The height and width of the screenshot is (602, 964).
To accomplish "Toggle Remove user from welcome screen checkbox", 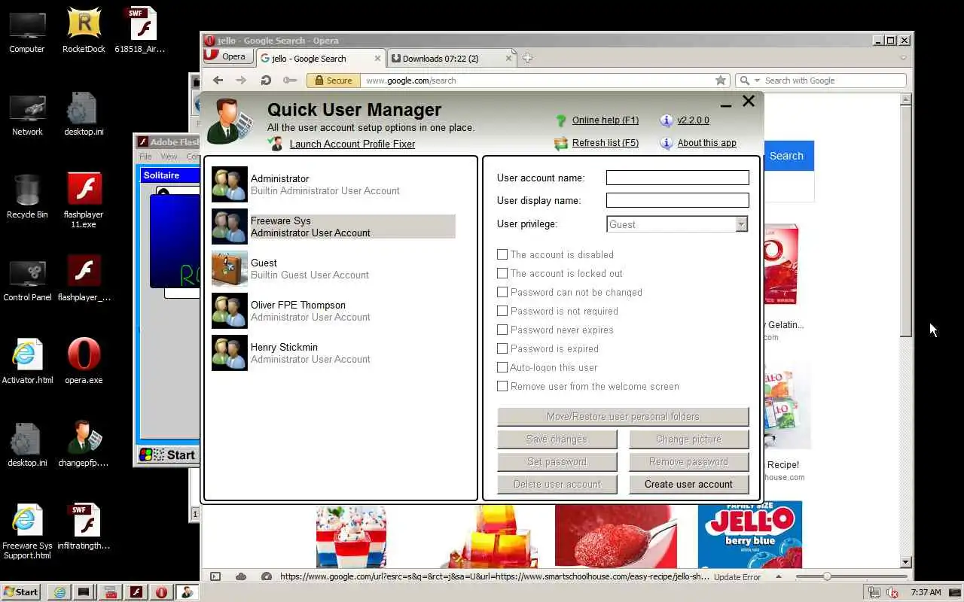I will [x=502, y=386].
